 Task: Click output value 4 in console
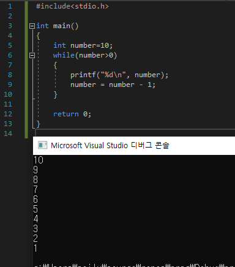(x=35, y=219)
